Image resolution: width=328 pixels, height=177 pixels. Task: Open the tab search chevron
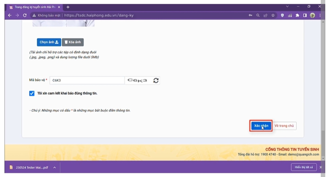(287, 7)
